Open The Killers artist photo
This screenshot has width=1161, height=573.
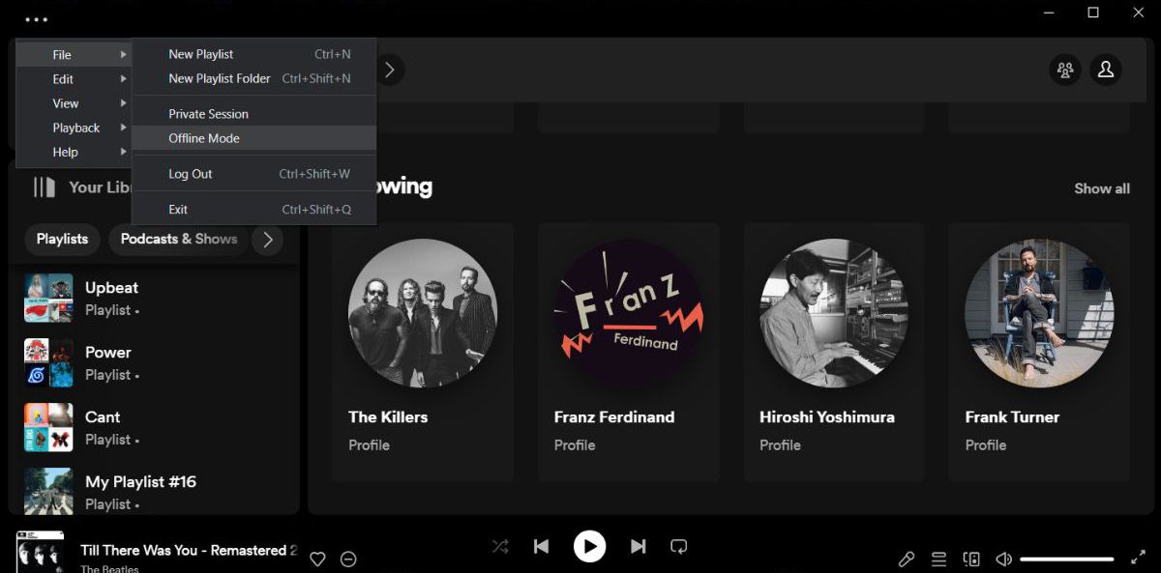coord(423,314)
